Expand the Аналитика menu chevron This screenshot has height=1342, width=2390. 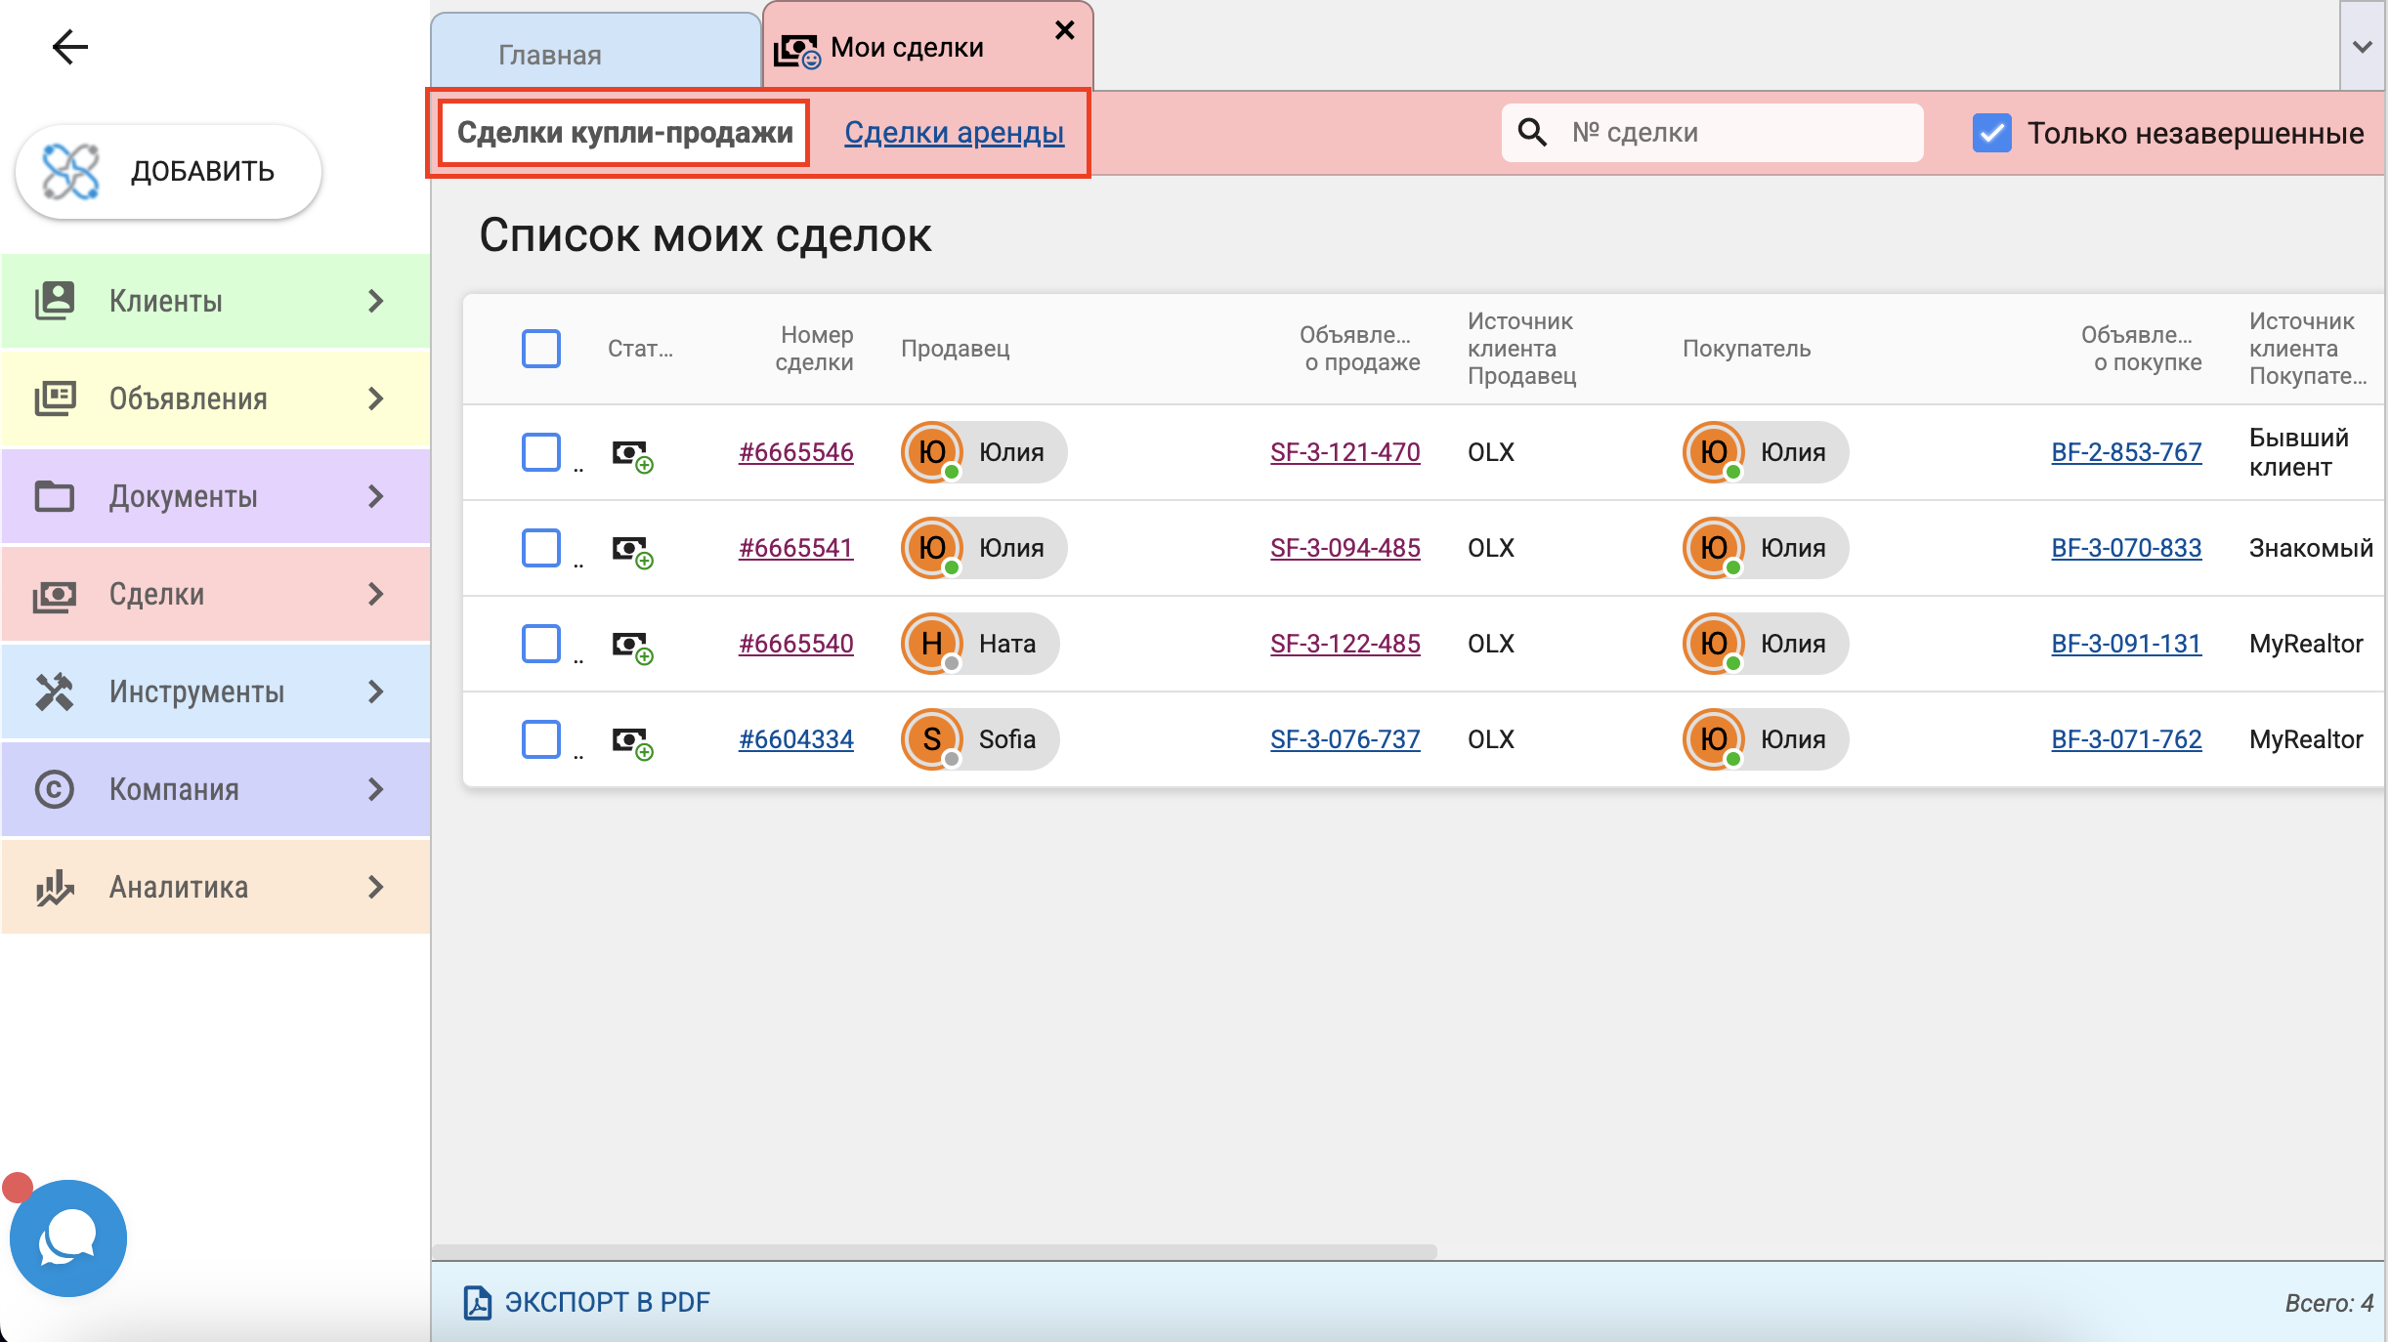tap(375, 887)
